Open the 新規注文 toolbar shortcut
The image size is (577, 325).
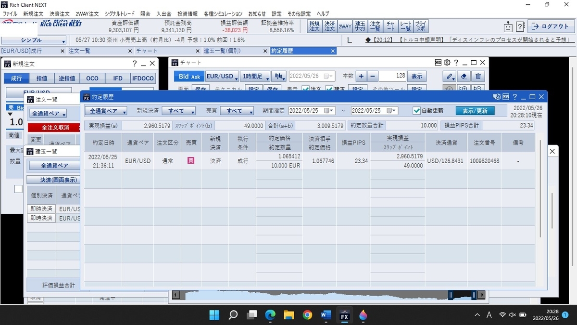coord(314,26)
